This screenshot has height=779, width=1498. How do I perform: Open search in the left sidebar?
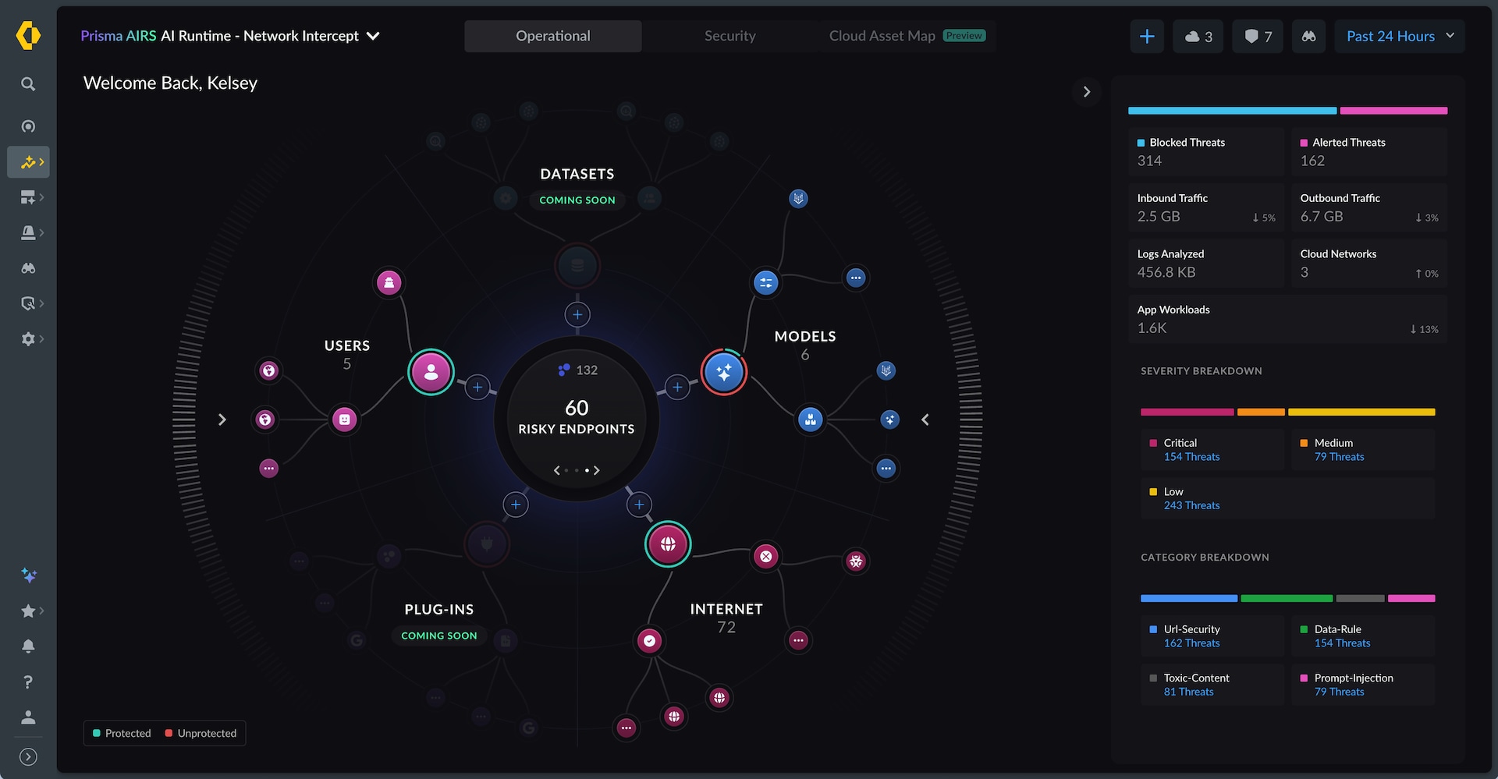28,83
